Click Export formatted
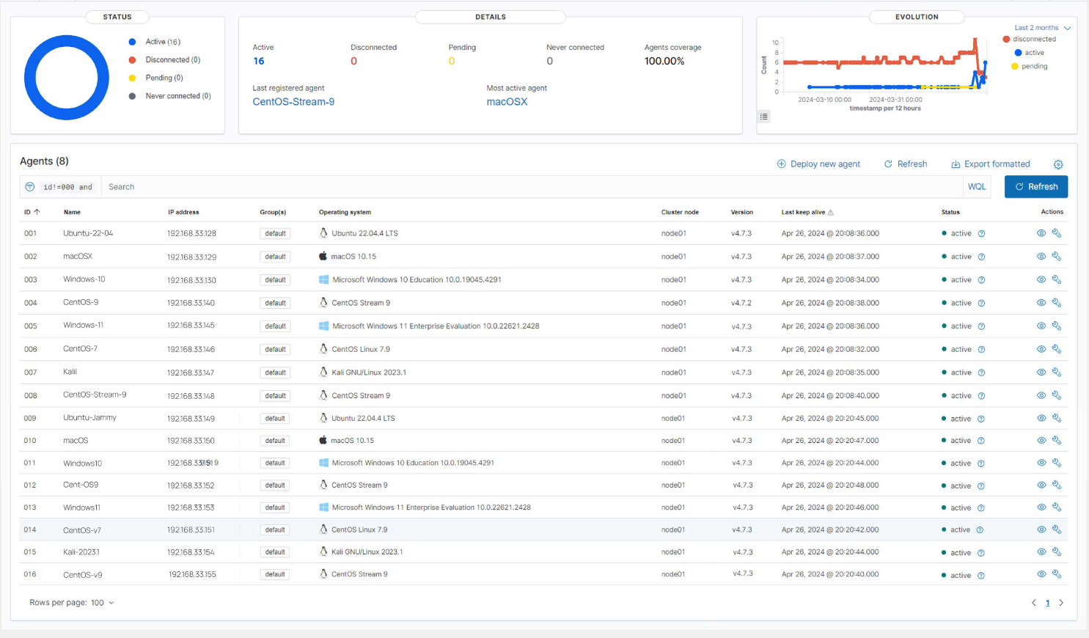The width and height of the screenshot is (1089, 638). pyautogui.click(x=991, y=164)
